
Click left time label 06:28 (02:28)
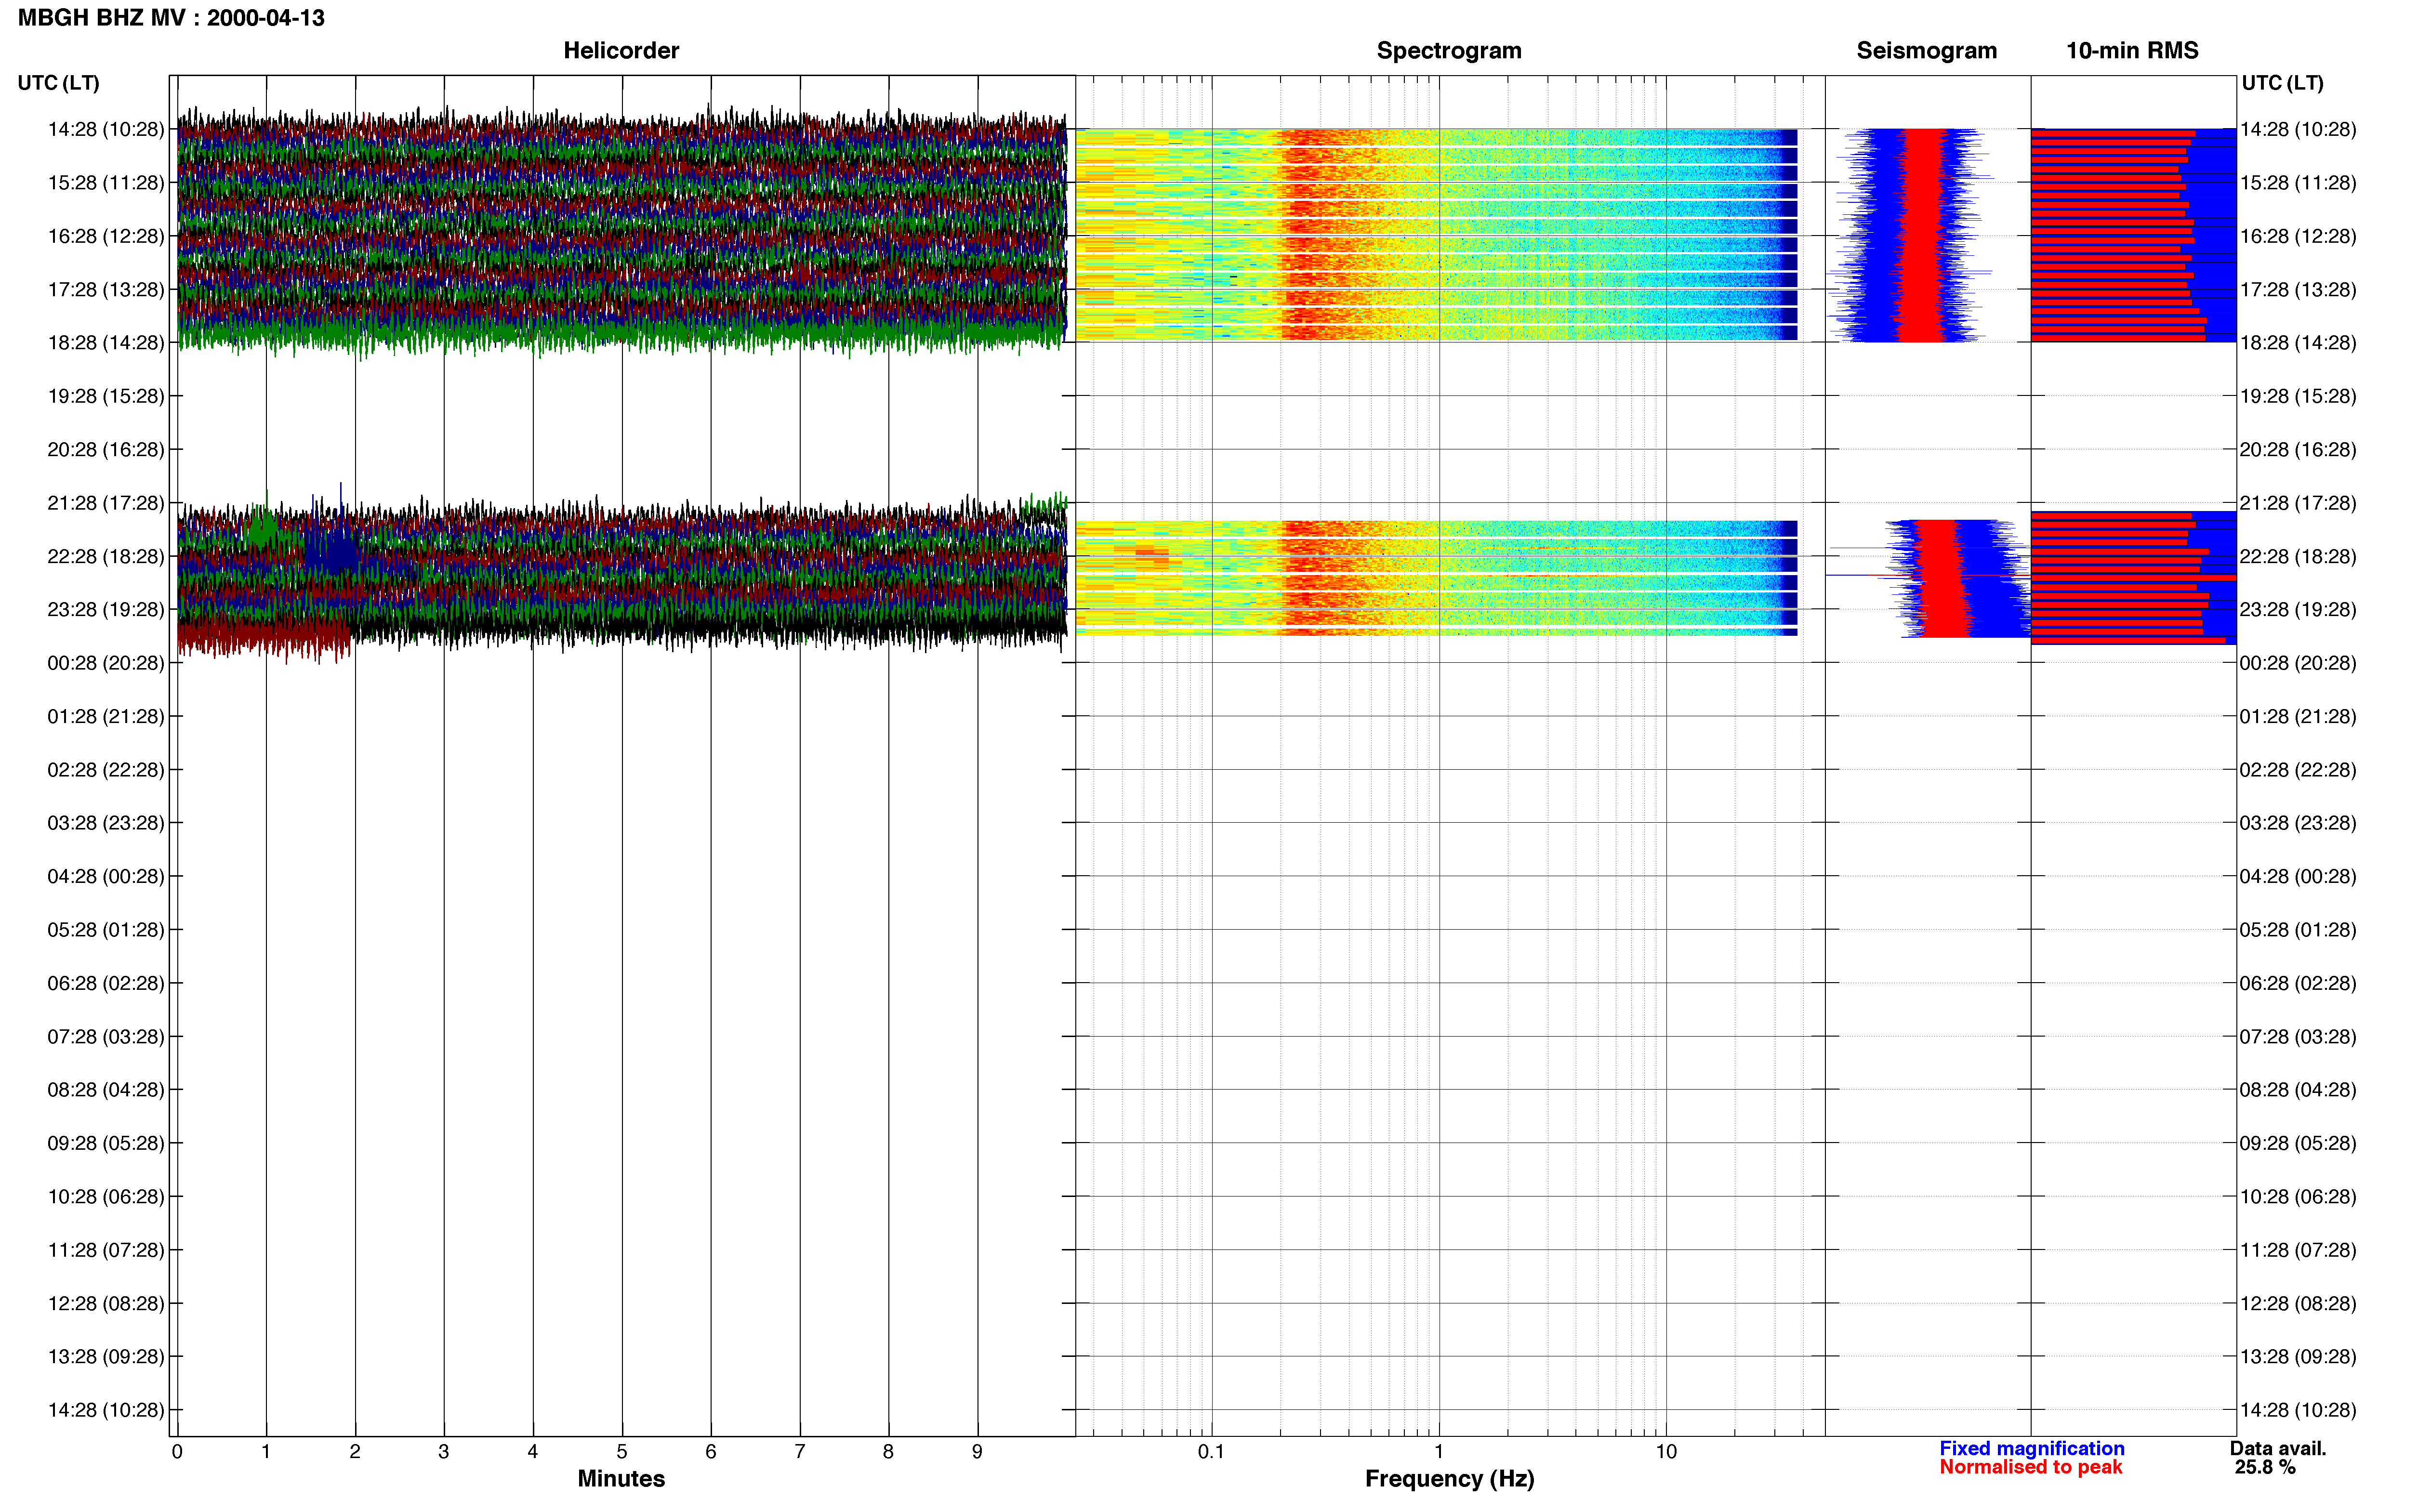coord(106,983)
